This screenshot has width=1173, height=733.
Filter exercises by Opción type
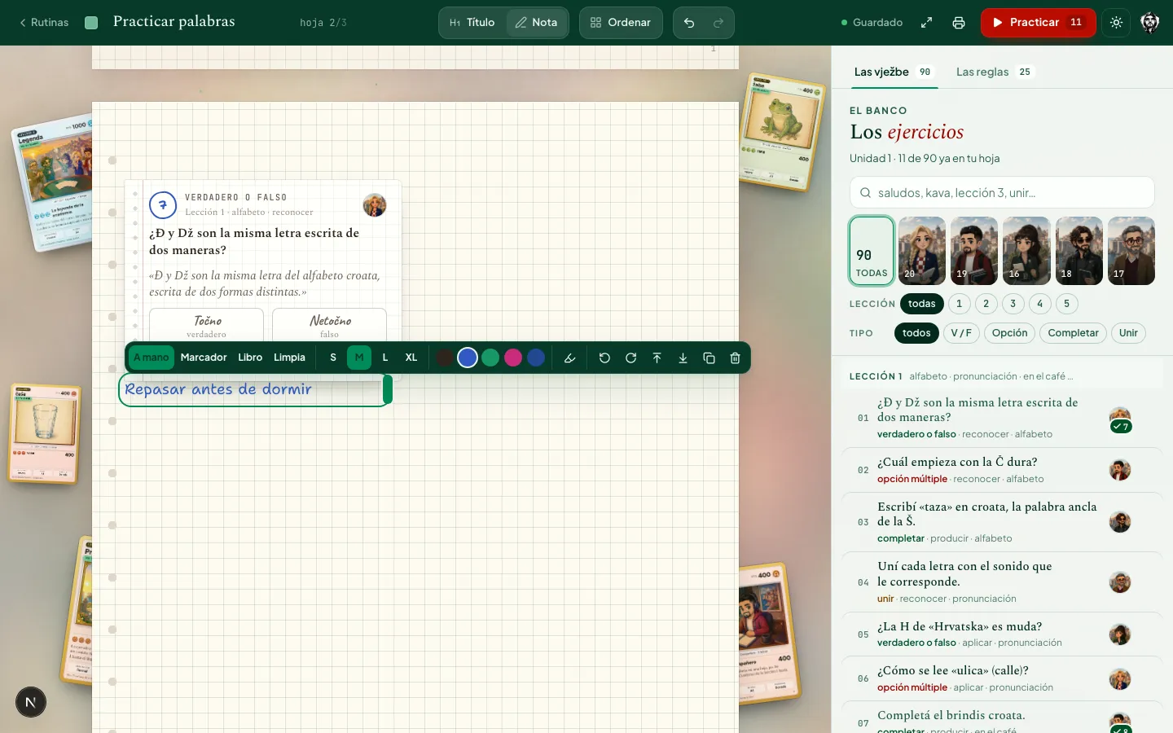click(1010, 333)
